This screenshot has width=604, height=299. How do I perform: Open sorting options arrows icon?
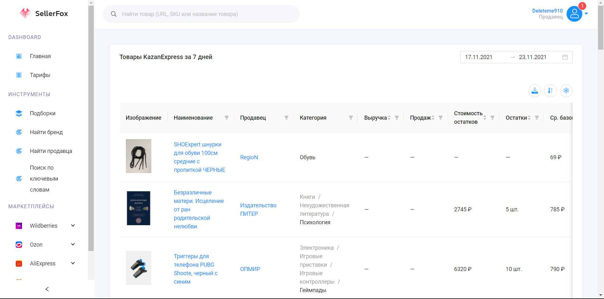pos(550,91)
